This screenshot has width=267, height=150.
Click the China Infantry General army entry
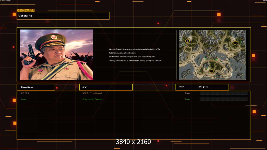click(92, 99)
